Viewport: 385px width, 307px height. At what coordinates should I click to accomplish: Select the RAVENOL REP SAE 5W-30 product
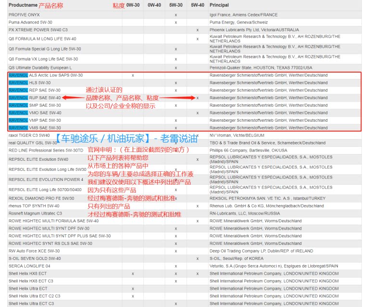pyautogui.click(x=34, y=90)
